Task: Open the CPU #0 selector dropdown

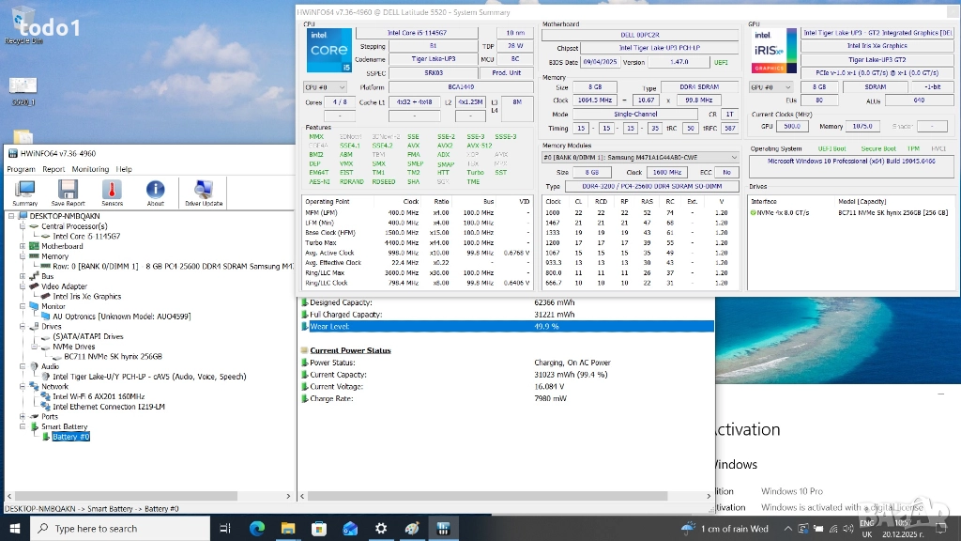Action: click(x=326, y=87)
